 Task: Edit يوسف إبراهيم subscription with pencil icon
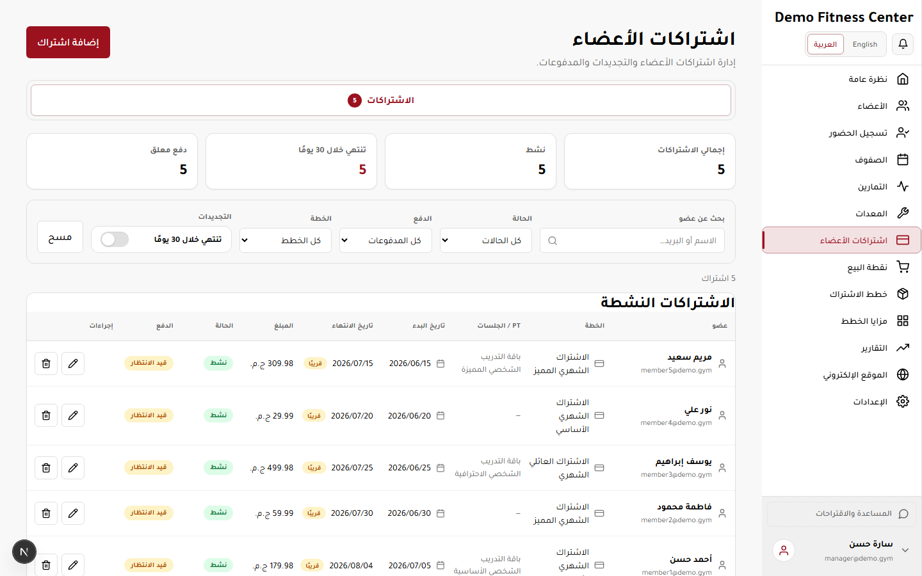pyautogui.click(x=73, y=468)
